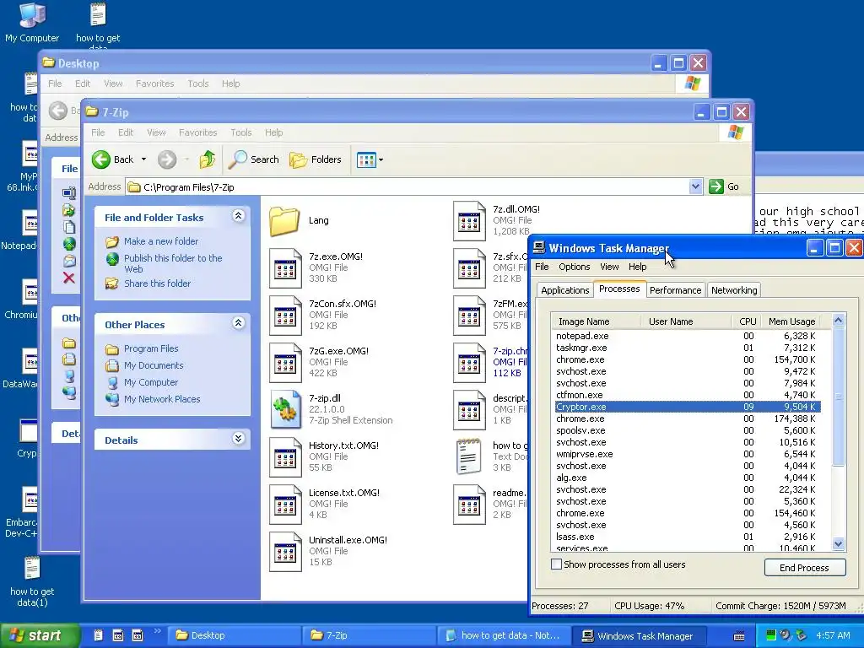This screenshot has height=648, width=864.
Task: Open the address bar dropdown in 7-Zip window
Action: (695, 186)
